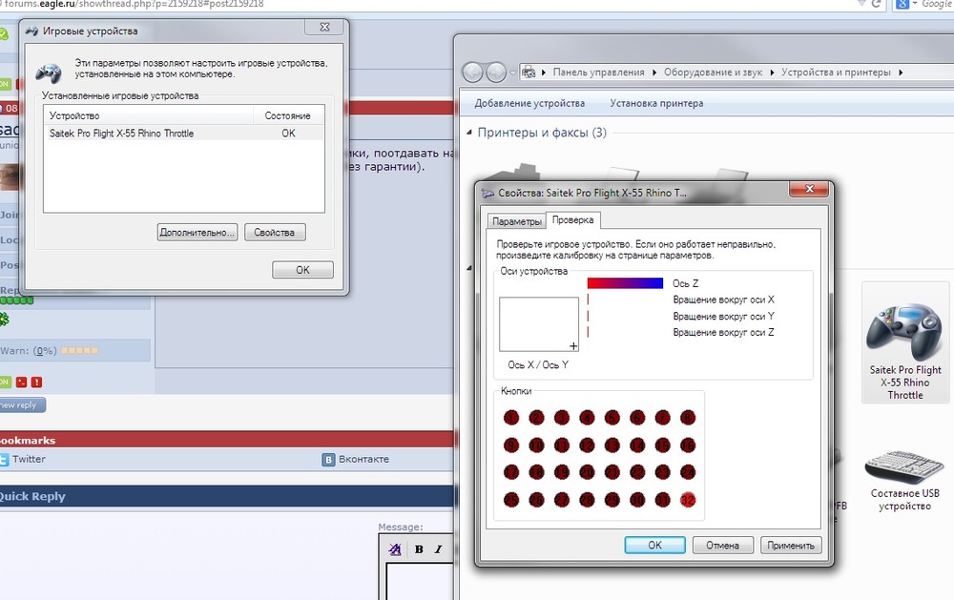
Task: Confirm Игровые устройства dialog with OK
Action: (302, 270)
